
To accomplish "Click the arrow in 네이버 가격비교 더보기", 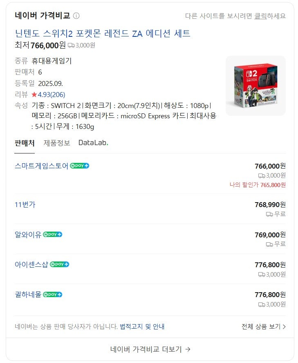I will [188, 349].
